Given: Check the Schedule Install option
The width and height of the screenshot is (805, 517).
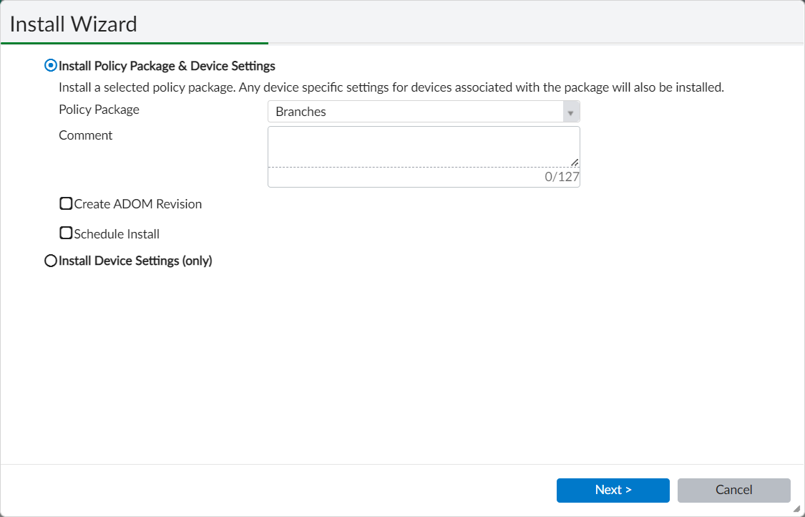Looking at the screenshot, I should 66,233.
